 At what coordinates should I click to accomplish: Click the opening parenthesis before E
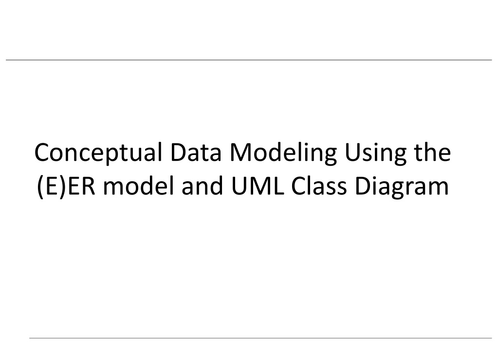pyautogui.click(x=40, y=188)
